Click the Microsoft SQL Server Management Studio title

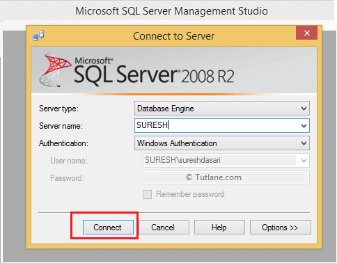(171, 11)
